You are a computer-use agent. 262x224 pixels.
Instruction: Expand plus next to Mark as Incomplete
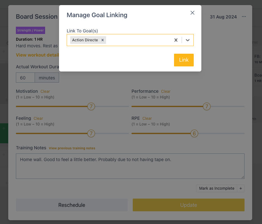click(241, 188)
